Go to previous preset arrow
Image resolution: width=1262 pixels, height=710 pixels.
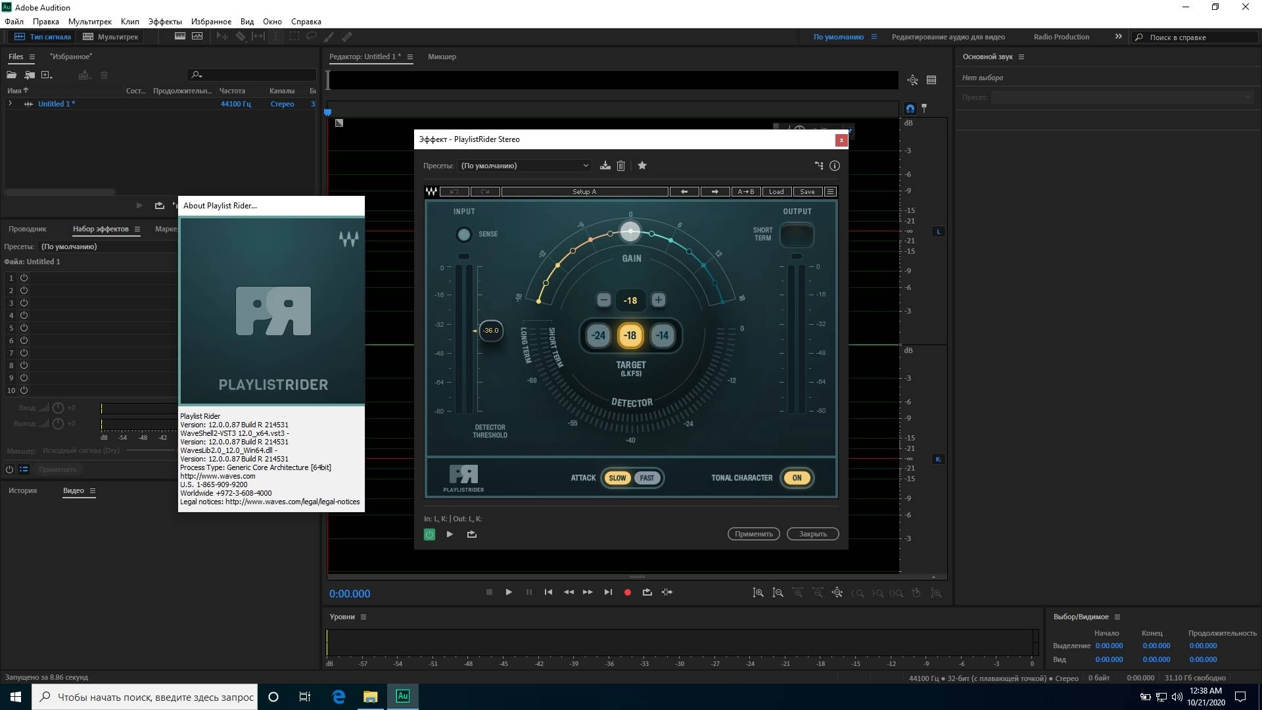point(684,191)
